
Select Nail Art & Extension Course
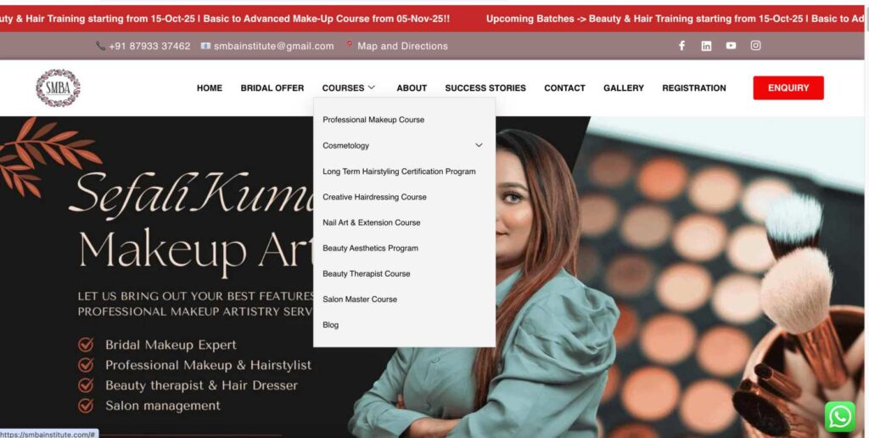tap(371, 222)
